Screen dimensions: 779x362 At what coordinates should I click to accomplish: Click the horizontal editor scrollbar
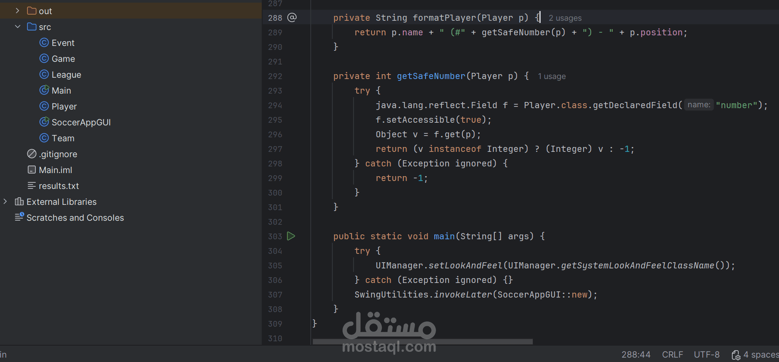pos(422,342)
